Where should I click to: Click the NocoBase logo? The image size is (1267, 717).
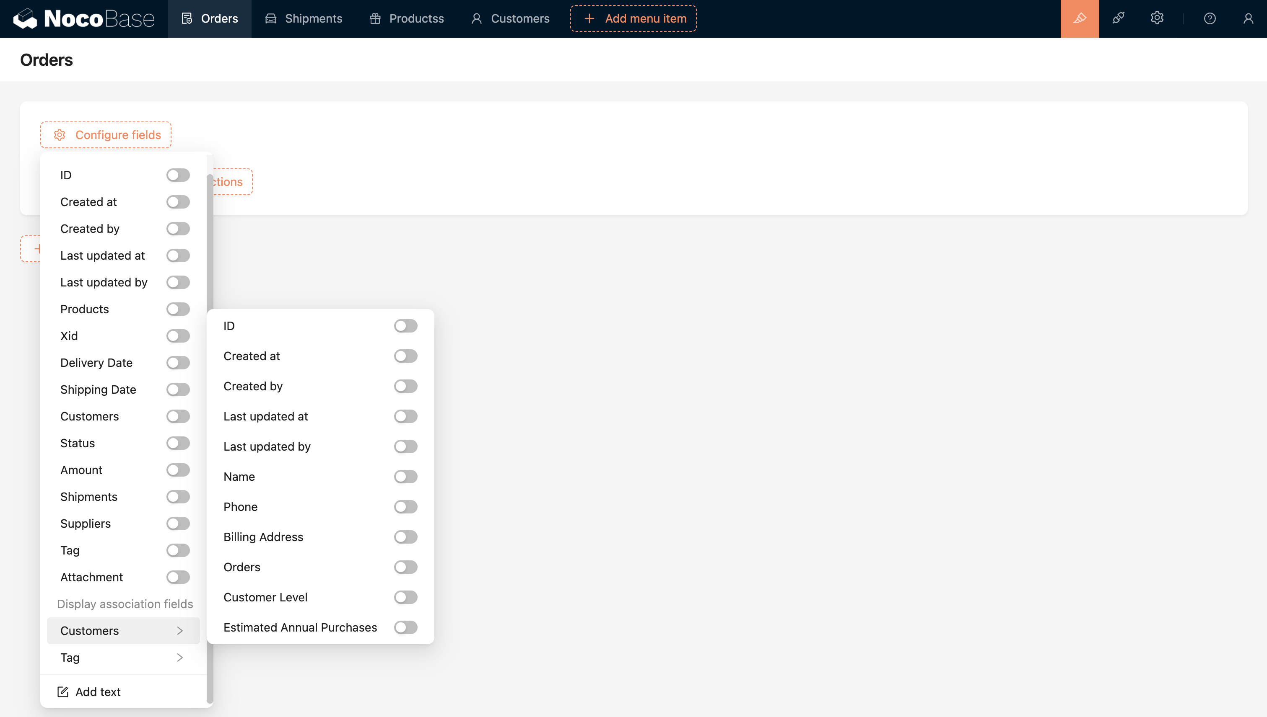point(84,19)
